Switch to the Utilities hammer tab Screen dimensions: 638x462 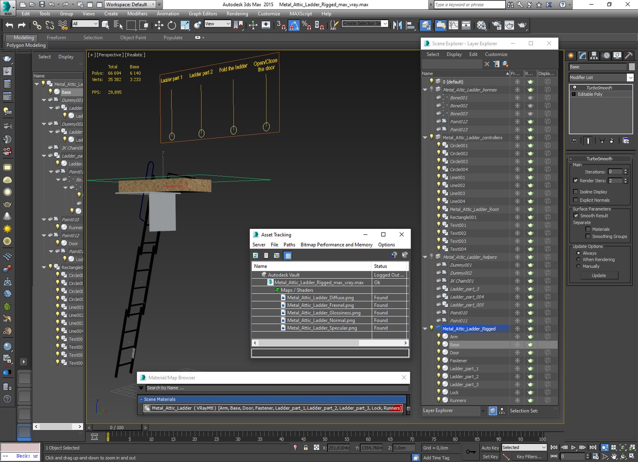pos(629,55)
